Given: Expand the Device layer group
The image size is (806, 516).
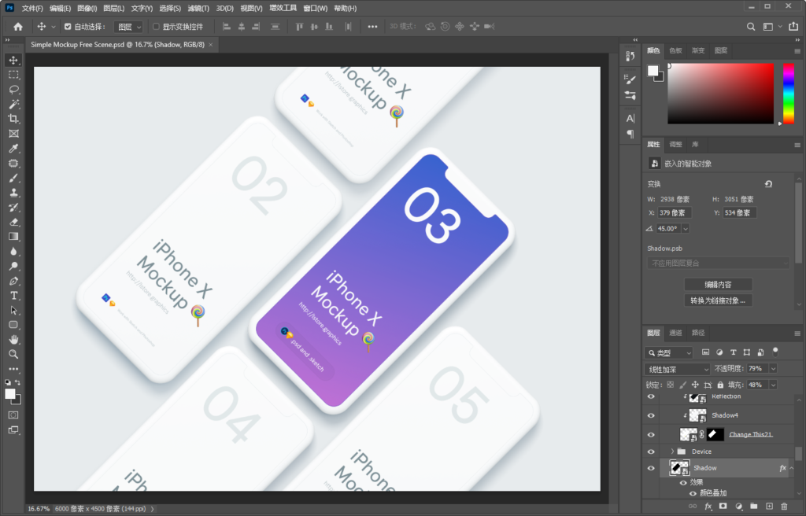Looking at the screenshot, I should pos(672,451).
